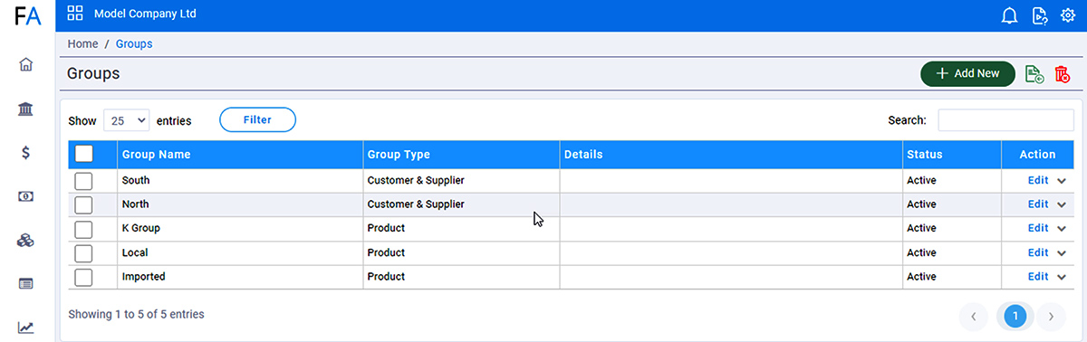Check the North row checkbox
The height and width of the screenshot is (342, 1087).
tap(83, 204)
